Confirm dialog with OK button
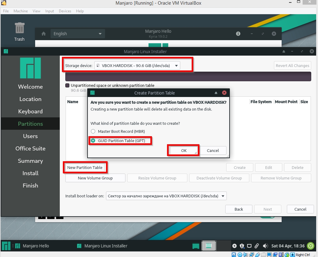The image size is (318, 257). pos(184,150)
